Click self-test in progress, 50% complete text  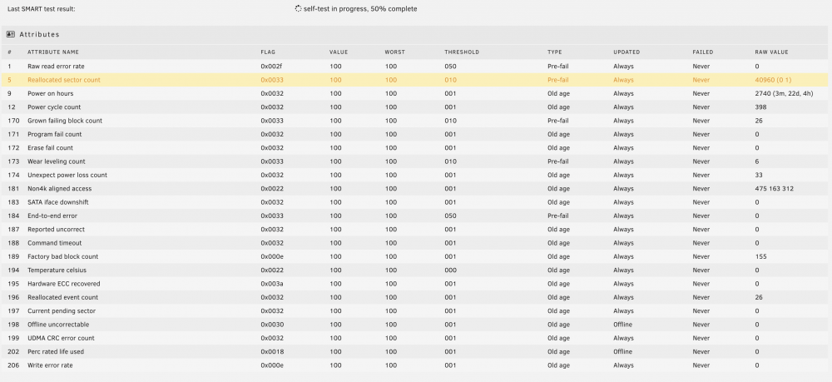pos(360,9)
